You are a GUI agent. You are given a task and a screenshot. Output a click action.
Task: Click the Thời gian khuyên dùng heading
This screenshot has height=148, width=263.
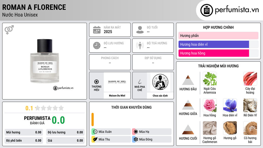(x=131, y=107)
